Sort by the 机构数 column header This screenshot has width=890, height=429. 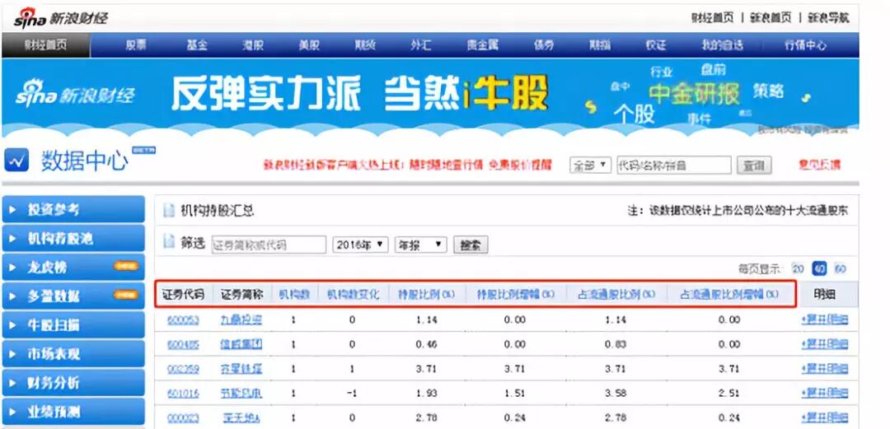point(294,295)
